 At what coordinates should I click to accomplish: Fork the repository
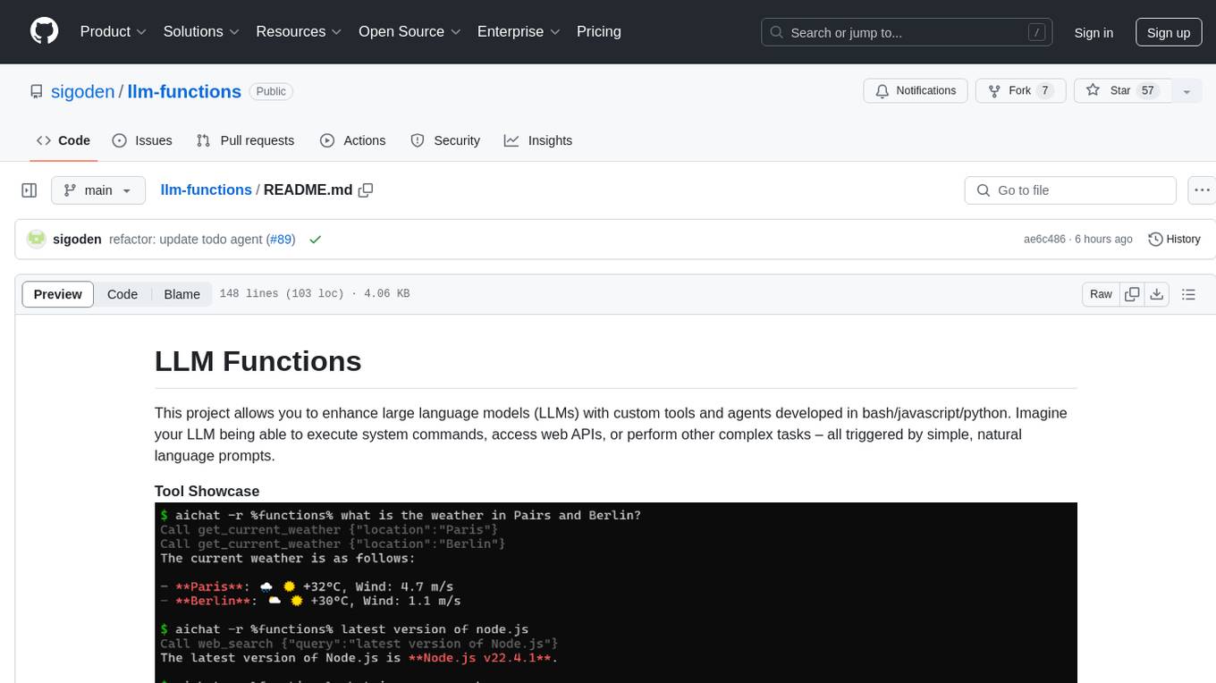click(x=1020, y=90)
